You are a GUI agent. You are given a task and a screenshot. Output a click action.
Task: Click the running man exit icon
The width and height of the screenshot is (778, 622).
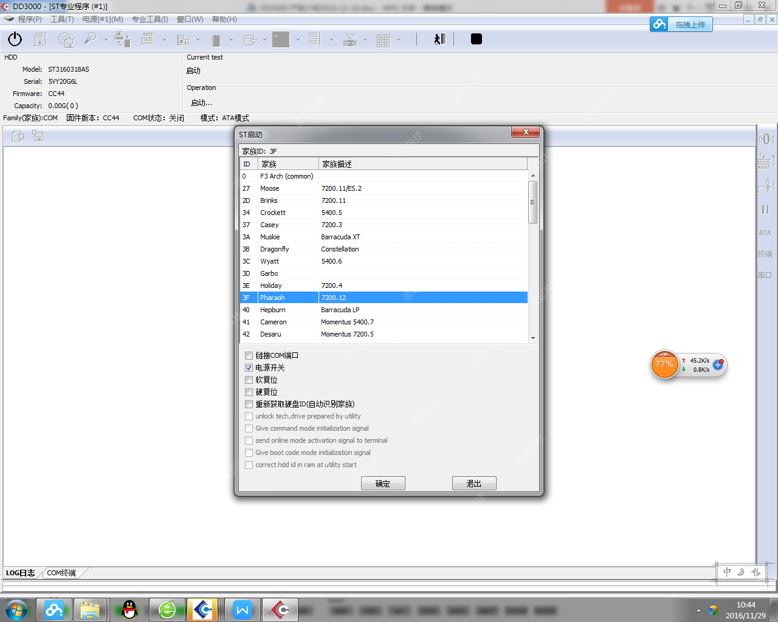coord(439,39)
